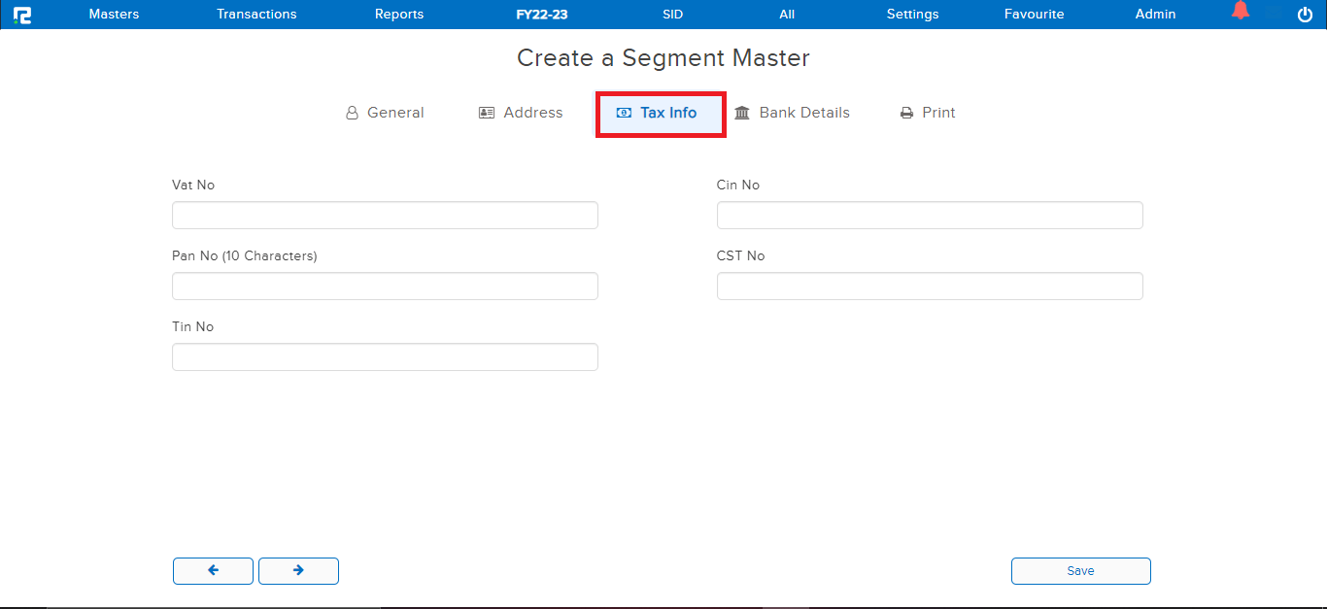Click the forward arrow button

[298, 571]
